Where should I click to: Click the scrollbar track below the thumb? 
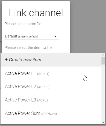point(103,92)
